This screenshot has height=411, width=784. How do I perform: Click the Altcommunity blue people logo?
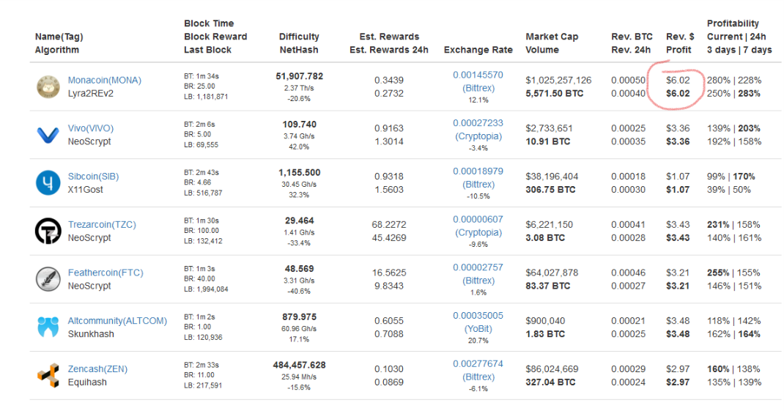48,327
